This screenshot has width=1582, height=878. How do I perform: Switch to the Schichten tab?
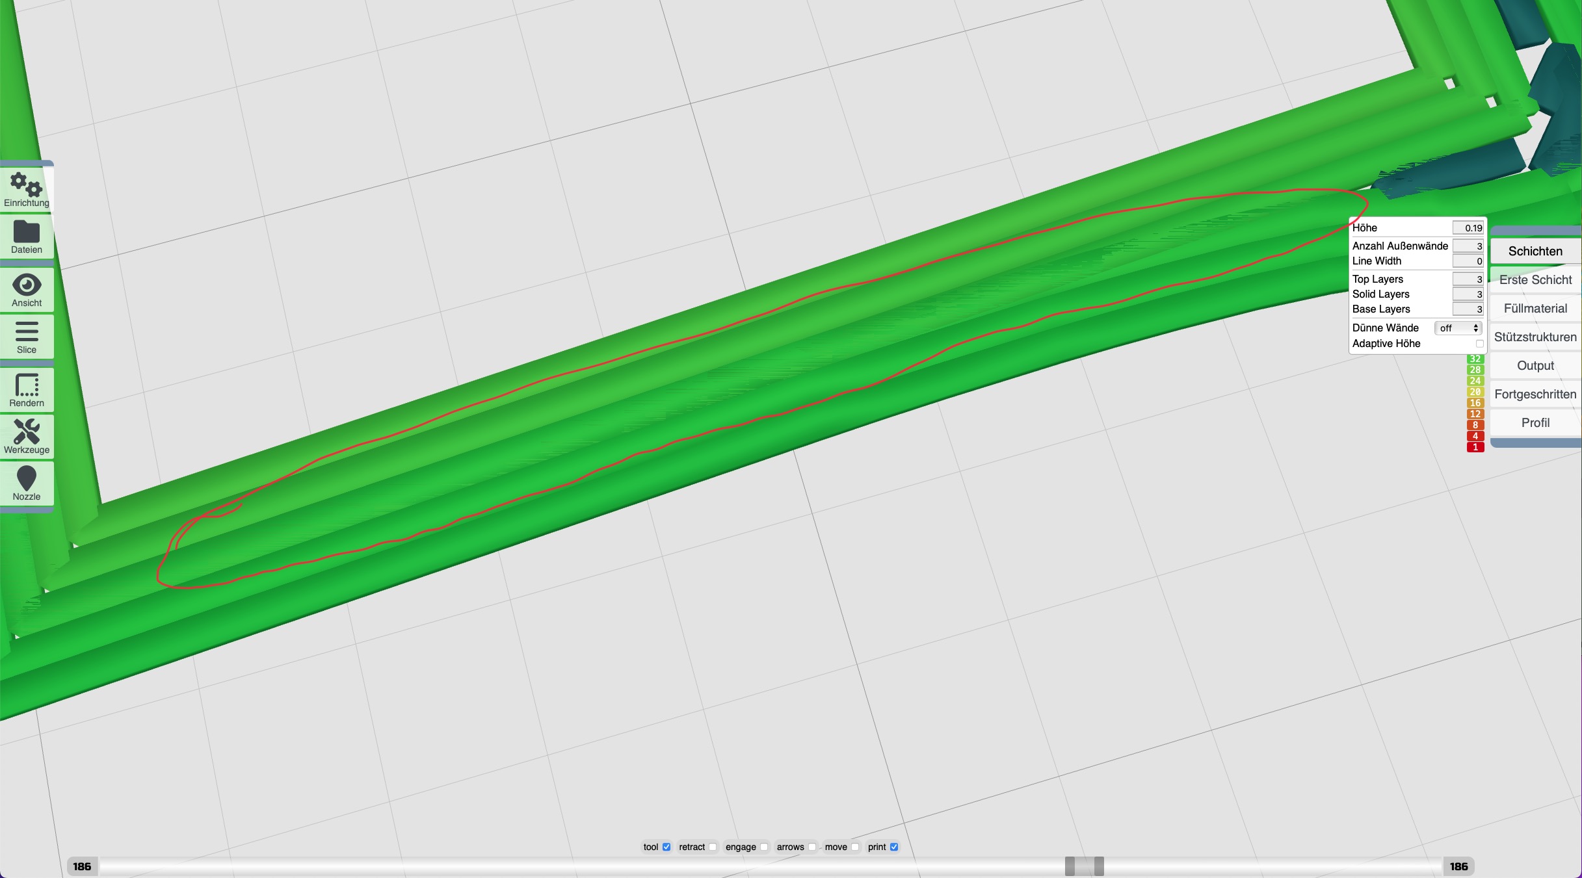1535,251
